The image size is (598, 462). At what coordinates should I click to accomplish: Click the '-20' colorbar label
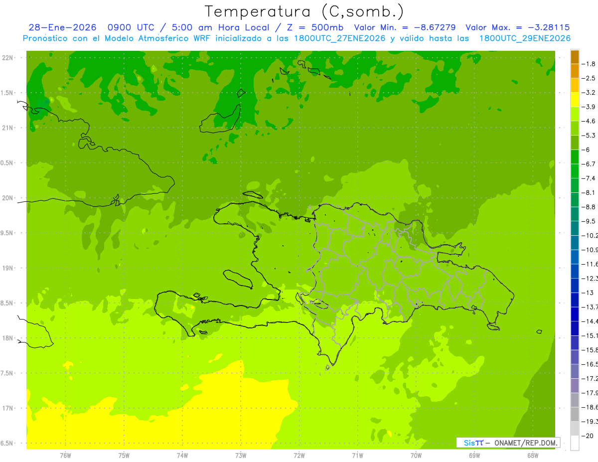pos(588,436)
